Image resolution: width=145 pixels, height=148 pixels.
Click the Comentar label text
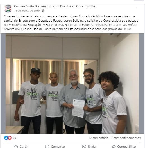(x=58, y=147)
